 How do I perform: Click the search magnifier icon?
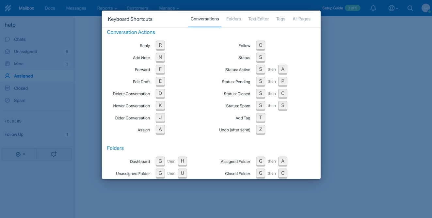(x=410, y=8)
